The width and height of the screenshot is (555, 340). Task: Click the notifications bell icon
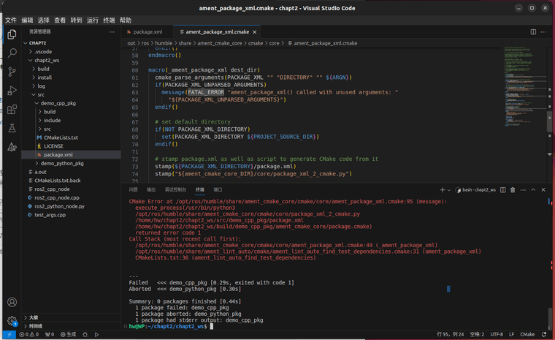tap(544, 334)
